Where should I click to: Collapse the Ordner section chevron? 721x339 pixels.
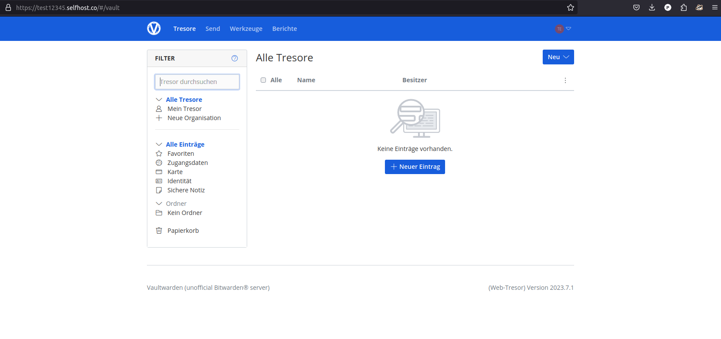point(159,204)
